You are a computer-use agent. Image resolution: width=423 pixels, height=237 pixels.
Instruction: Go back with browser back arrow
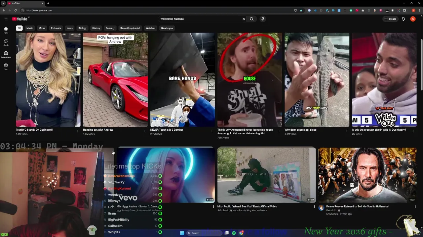[x=4, y=10]
